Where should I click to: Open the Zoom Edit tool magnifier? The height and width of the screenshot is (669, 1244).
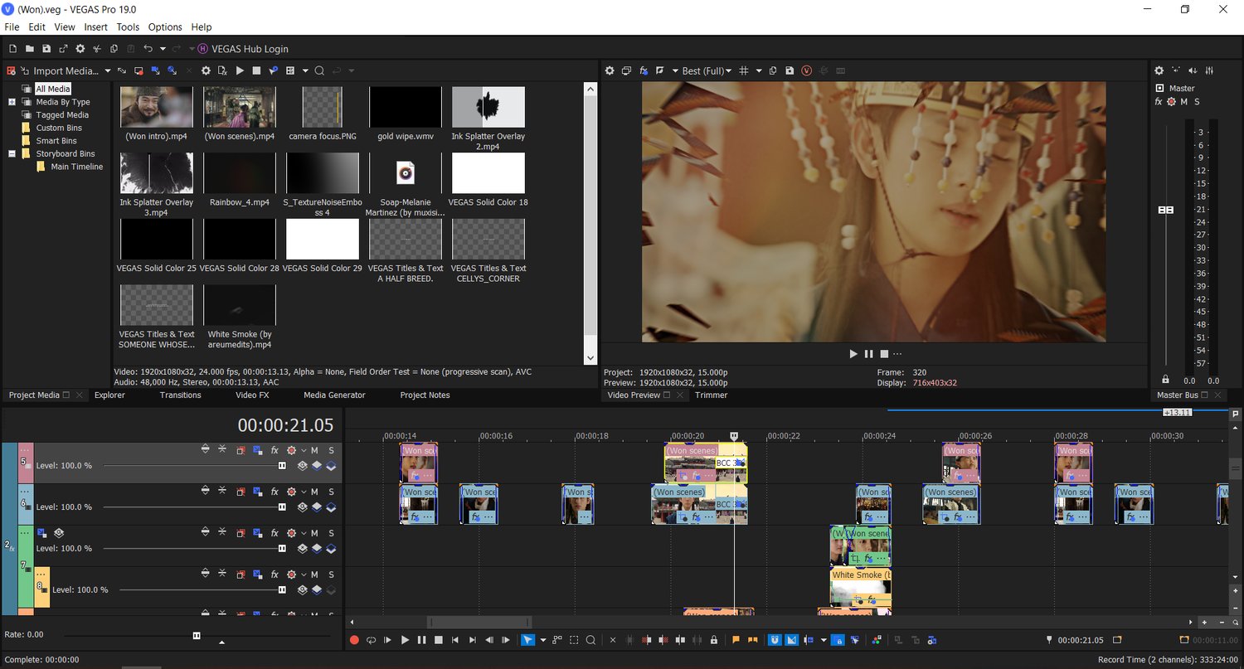pyautogui.click(x=590, y=640)
